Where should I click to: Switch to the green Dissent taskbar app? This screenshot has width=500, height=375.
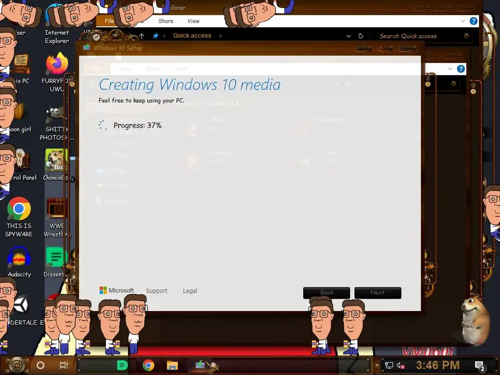pyautogui.click(x=122, y=365)
